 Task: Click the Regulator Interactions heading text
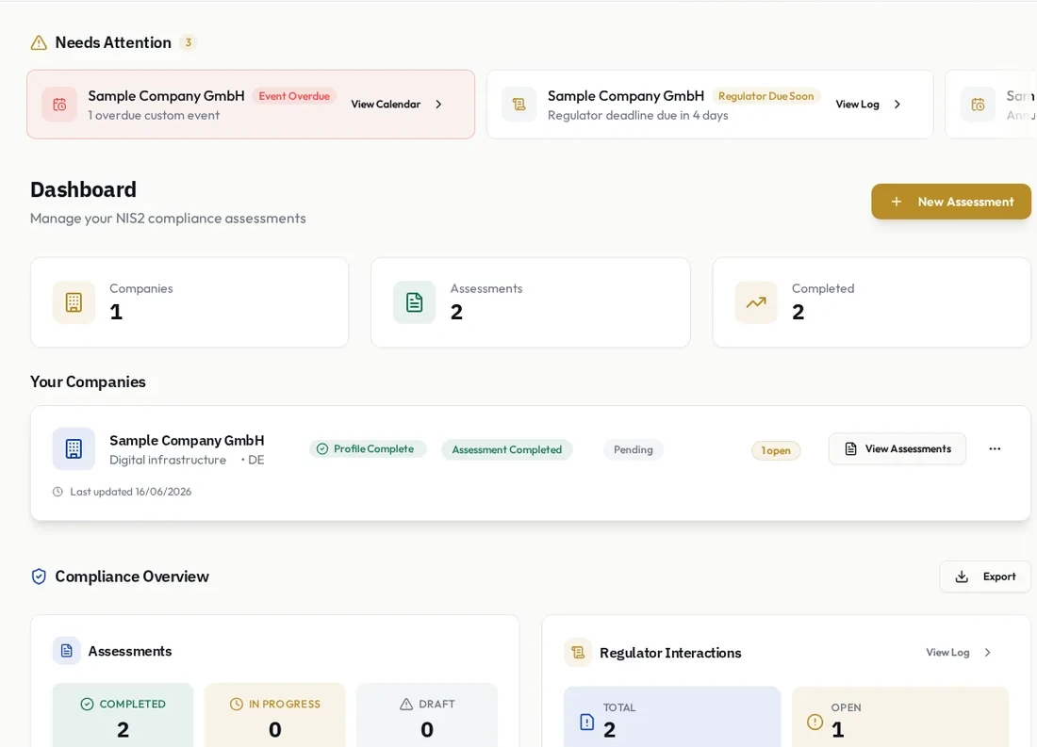click(x=670, y=653)
